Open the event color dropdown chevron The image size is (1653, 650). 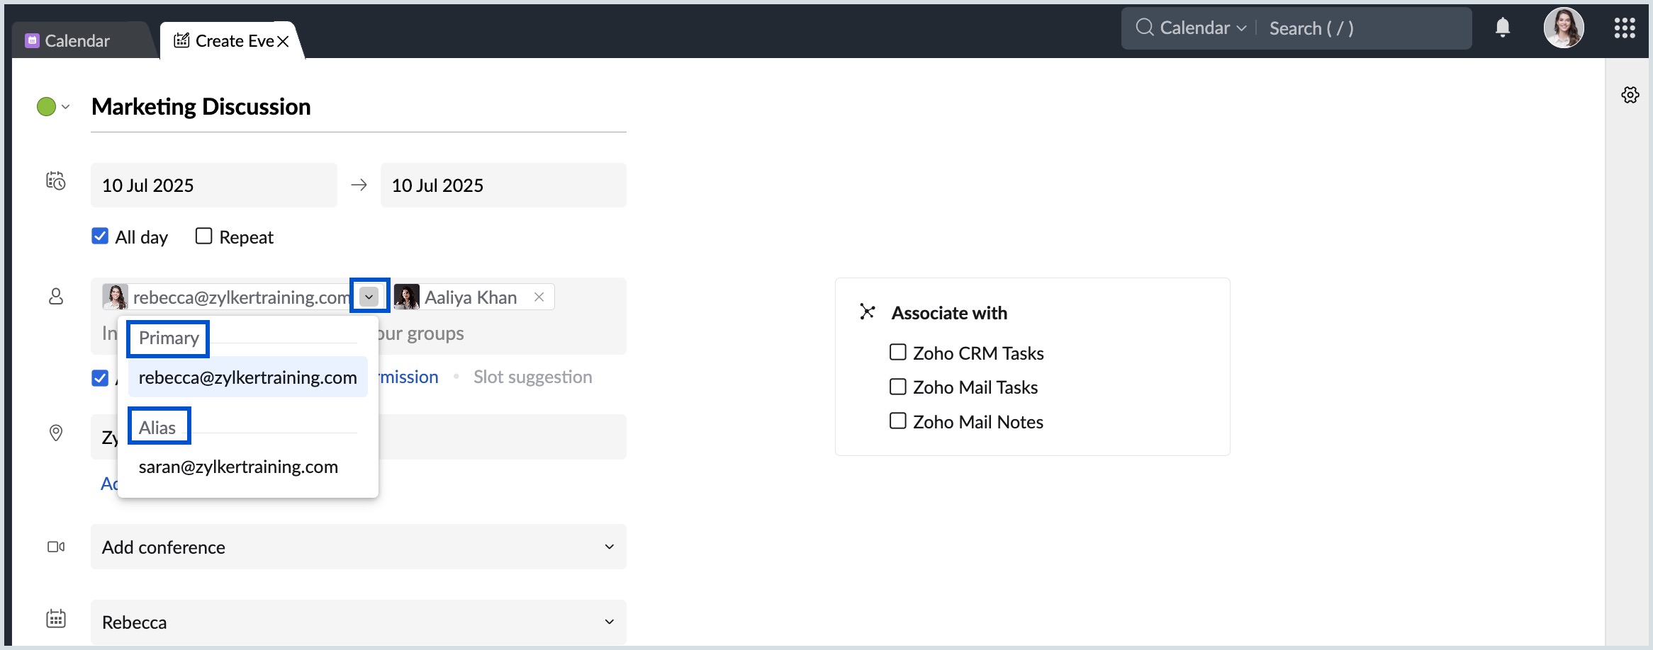point(66,107)
